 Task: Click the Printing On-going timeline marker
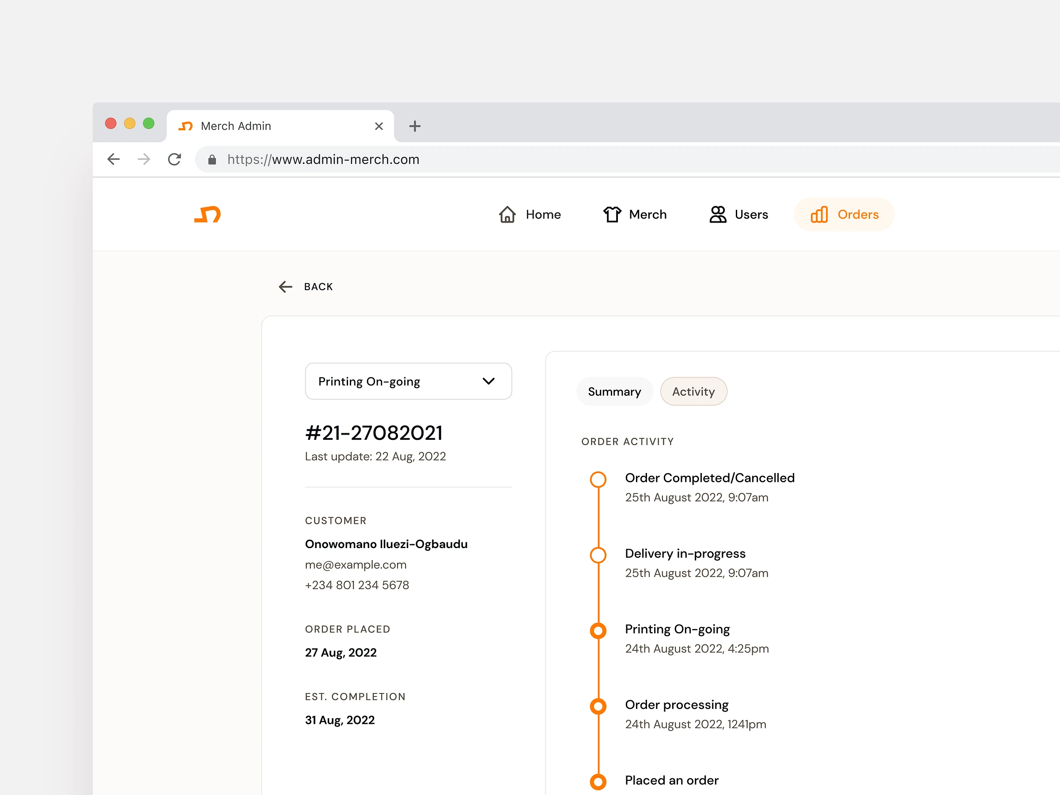click(x=598, y=631)
